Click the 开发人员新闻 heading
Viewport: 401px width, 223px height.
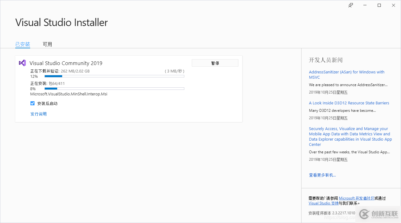pyautogui.click(x=326, y=60)
